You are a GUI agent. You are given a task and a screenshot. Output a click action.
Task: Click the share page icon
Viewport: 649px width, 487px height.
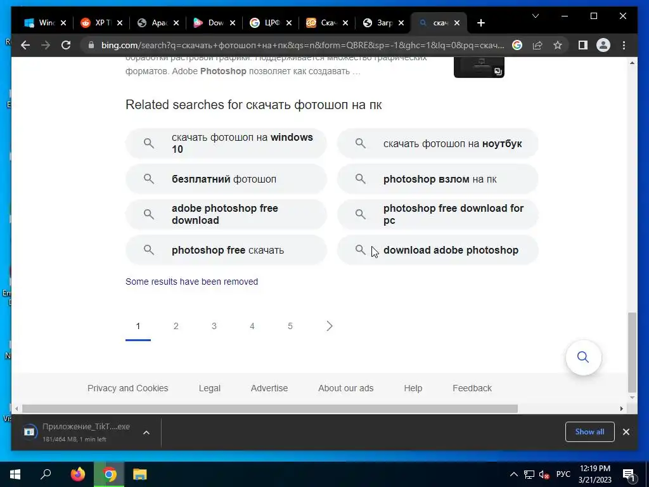tap(537, 45)
